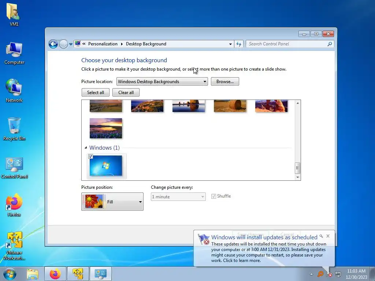Click the Show desktop button at taskbar end
Image resolution: width=375 pixels, height=281 pixels.
(372, 274)
